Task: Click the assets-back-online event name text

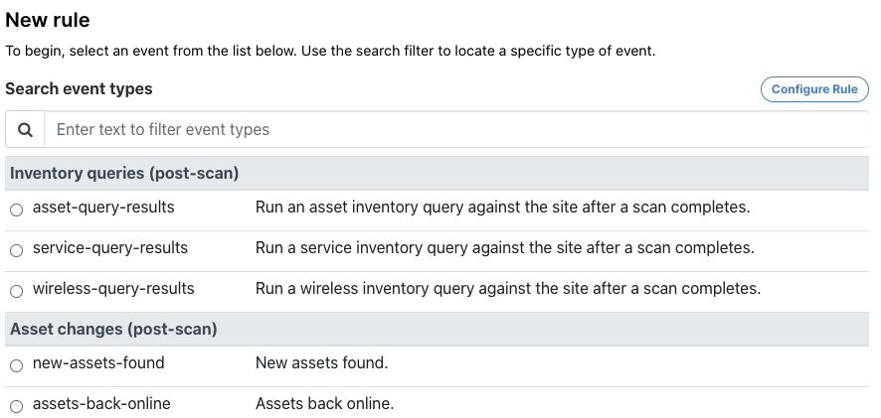Action: click(101, 403)
